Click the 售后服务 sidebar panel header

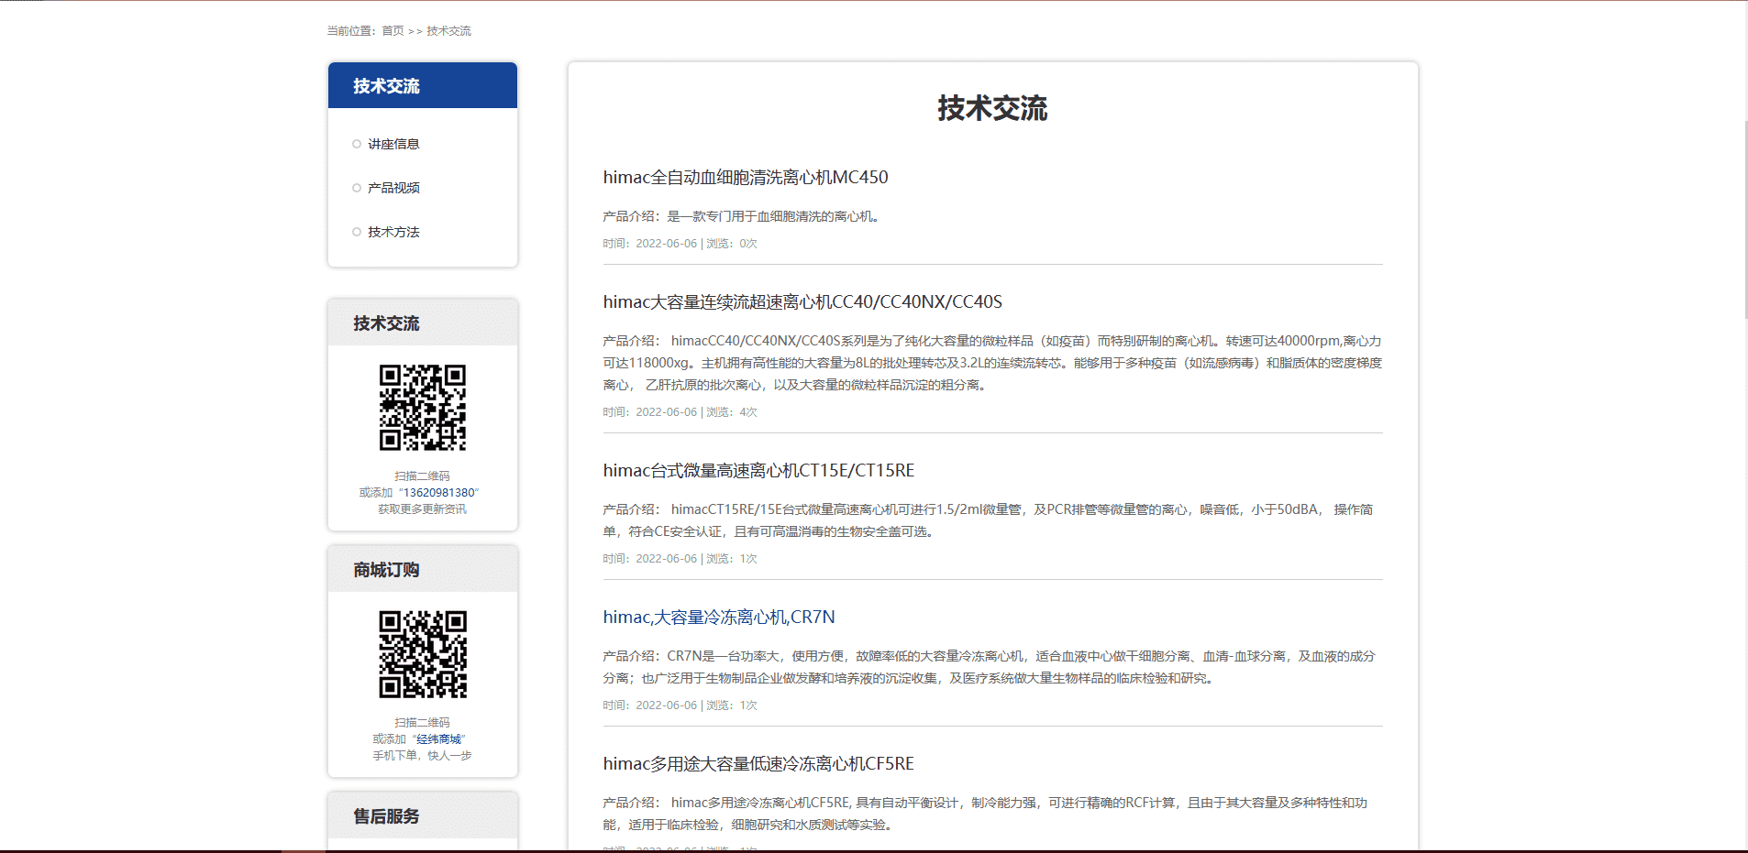(422, 816)
